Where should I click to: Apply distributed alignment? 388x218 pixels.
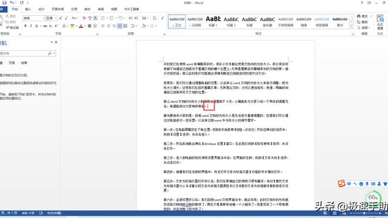click(125, 26)
